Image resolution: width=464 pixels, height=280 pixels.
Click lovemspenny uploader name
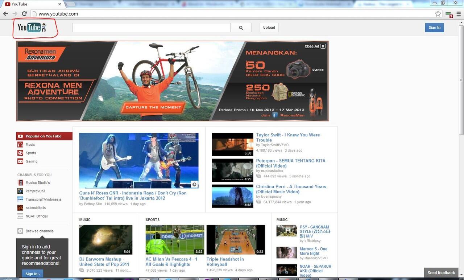[x=271, y=197]
